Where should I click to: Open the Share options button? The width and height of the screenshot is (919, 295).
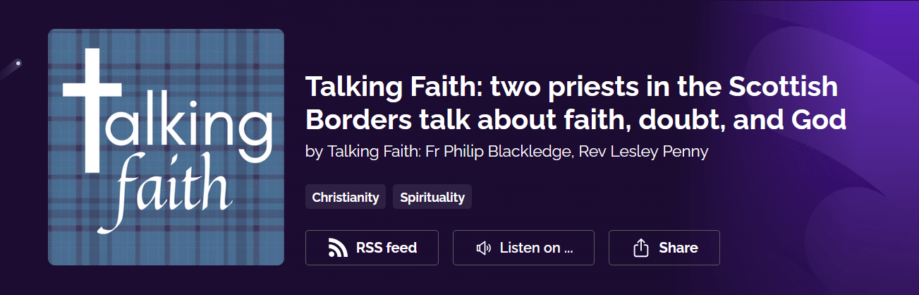tap(664, 248)
